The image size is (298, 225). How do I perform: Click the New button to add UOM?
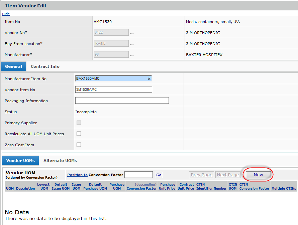(x=258, y=175)
